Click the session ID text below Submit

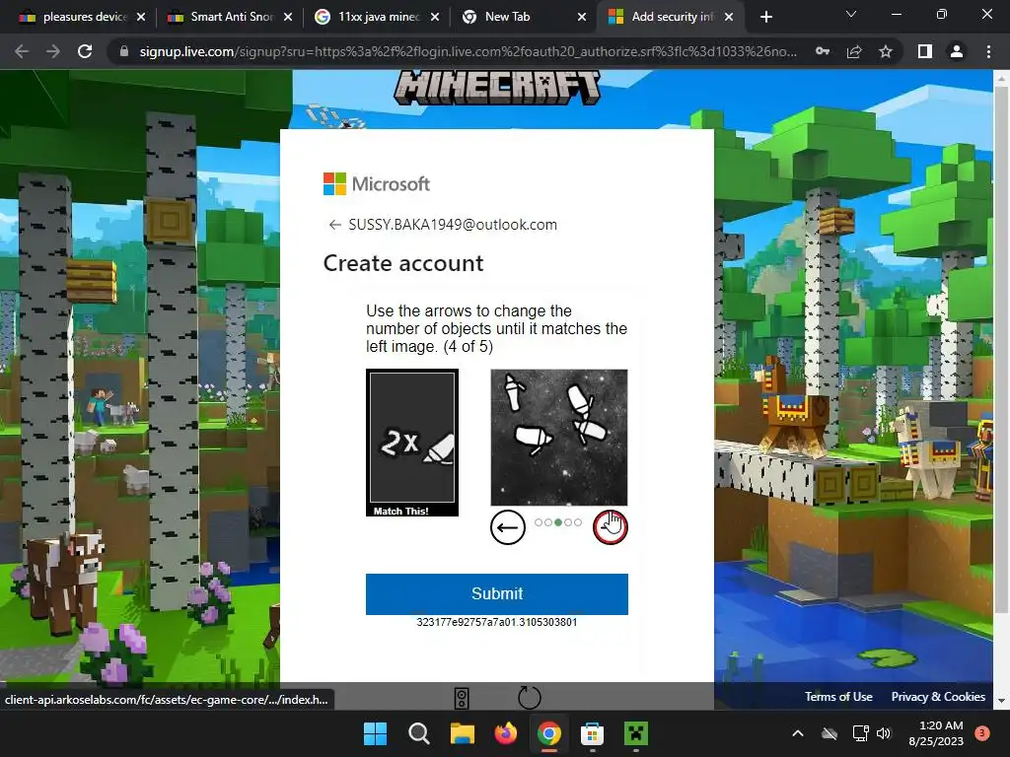497,623
